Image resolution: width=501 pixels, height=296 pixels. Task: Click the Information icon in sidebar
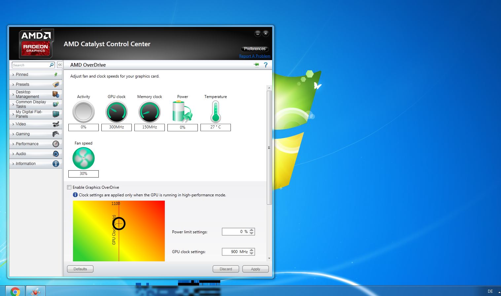56,164
